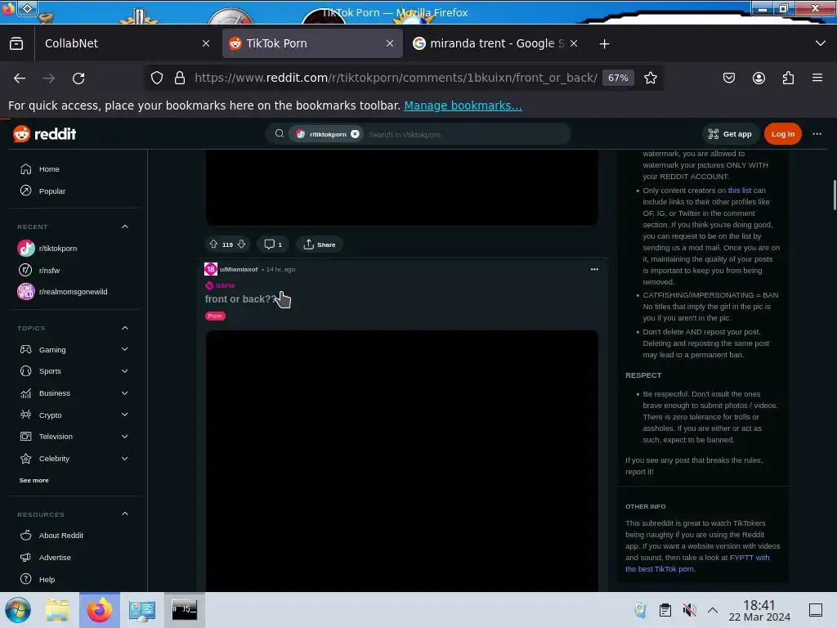This screenshot has width=837, height=628.
Task: Open the post options three-dot menu
Action: tap(594, 270)
